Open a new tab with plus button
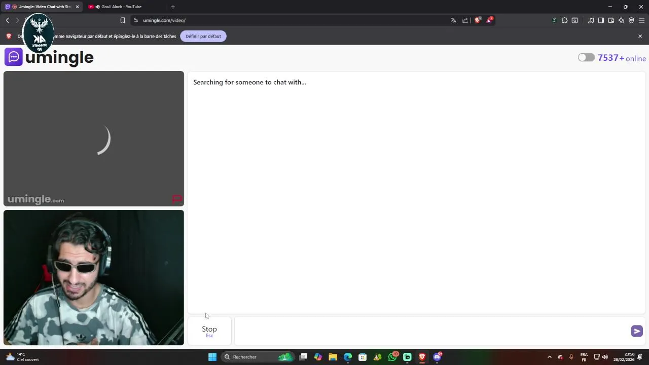The image size is (649, 365). tap(173, 7)
